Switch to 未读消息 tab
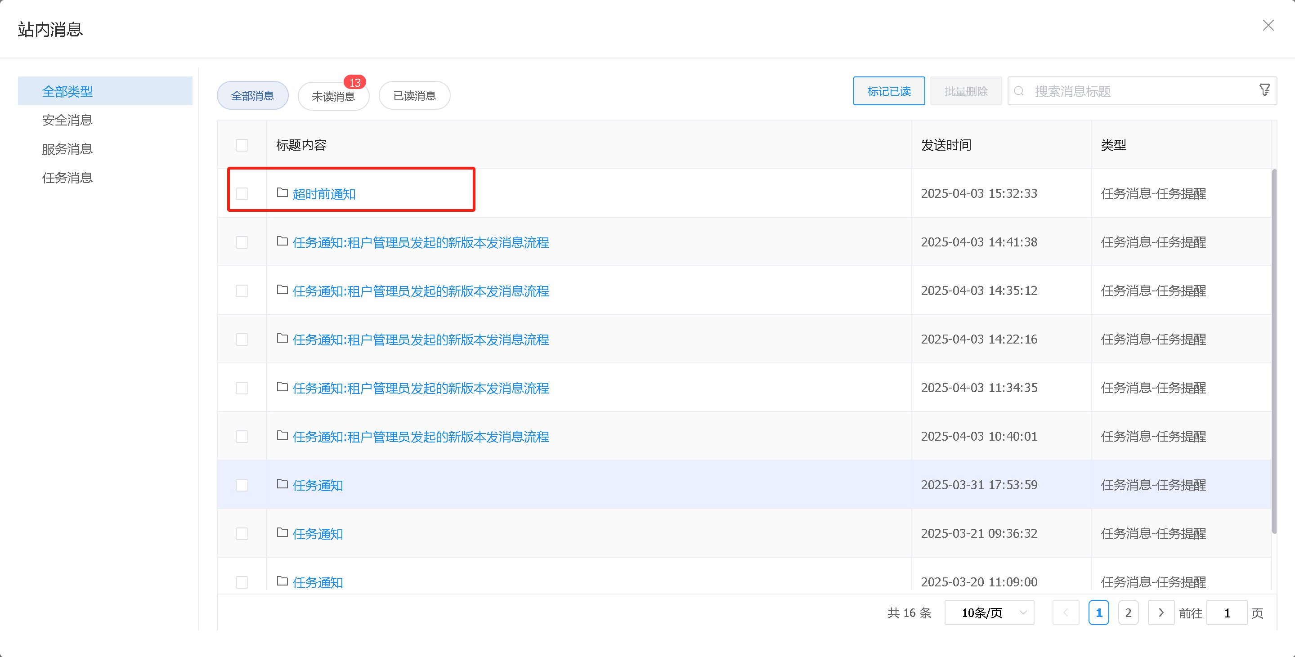This screenshot has height=657, width=1295. [x=333, y=96]
